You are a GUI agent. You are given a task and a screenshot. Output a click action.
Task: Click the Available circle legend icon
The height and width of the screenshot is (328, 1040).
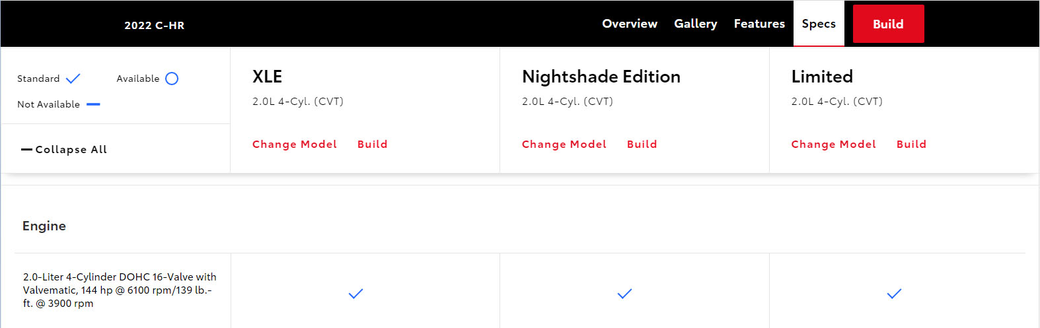[x=172, y=79]
